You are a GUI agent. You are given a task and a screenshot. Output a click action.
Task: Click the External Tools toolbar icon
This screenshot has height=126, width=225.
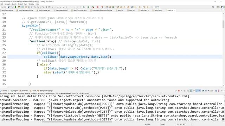[x=93, y=7]
